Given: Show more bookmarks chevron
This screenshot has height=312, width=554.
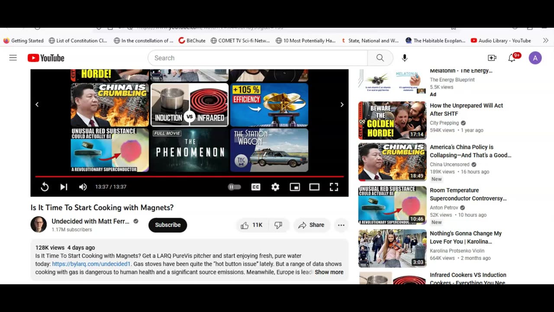Looking at the screenshot, I should click(x=545, y=41).
